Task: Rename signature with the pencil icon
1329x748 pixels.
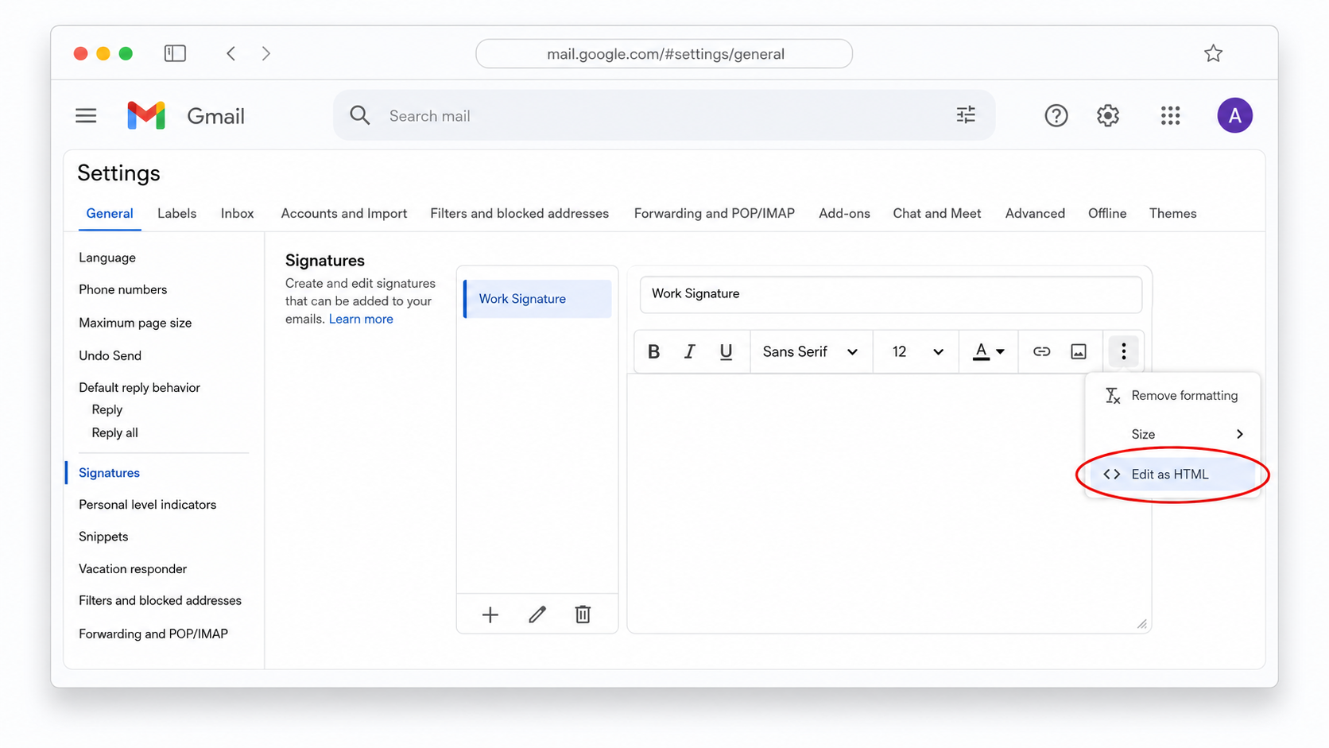Action: pos(537,614)
